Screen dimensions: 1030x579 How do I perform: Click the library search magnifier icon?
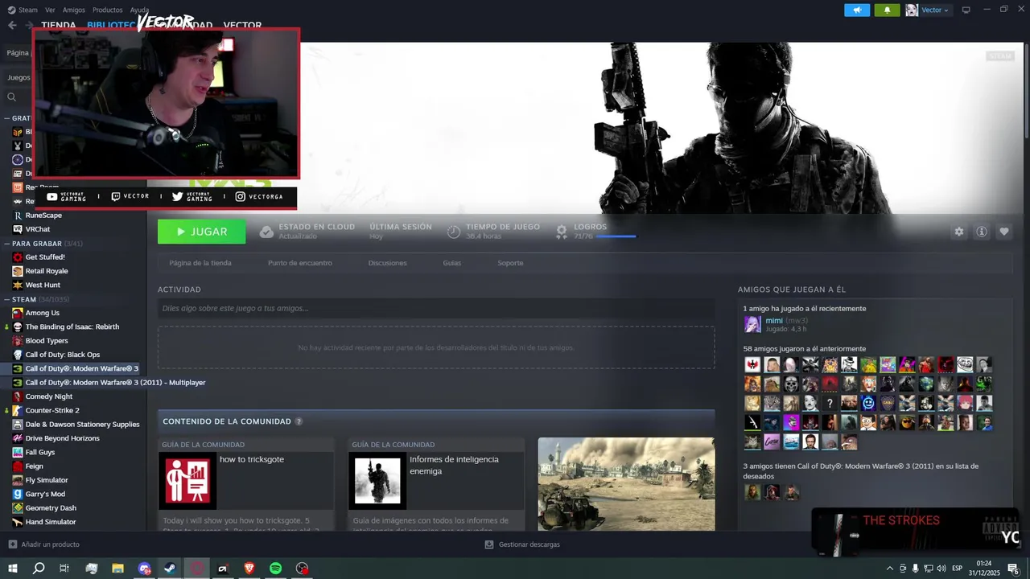[x=11, y=96]
